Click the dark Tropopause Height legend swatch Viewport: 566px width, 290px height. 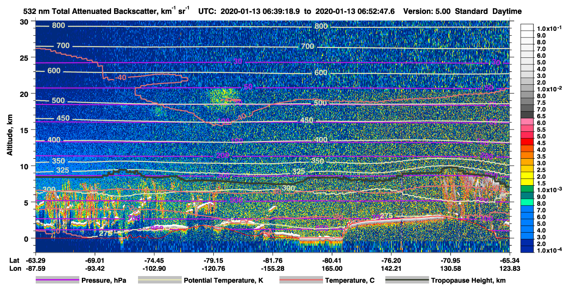(408, 280)
